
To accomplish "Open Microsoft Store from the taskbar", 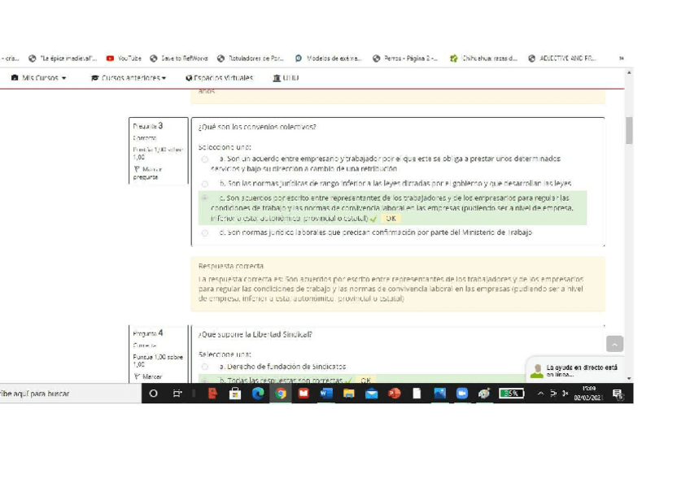I will [x=235, y=394].
